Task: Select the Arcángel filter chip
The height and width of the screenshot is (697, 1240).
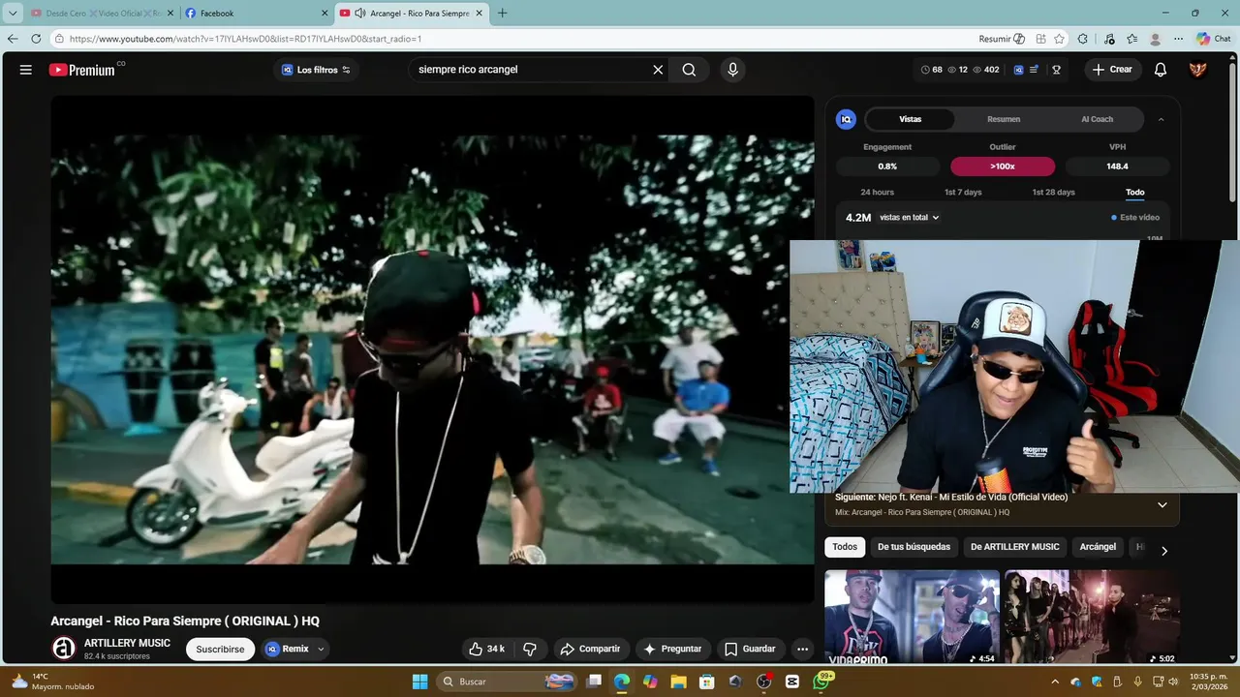Action: tap(1098, 547)
